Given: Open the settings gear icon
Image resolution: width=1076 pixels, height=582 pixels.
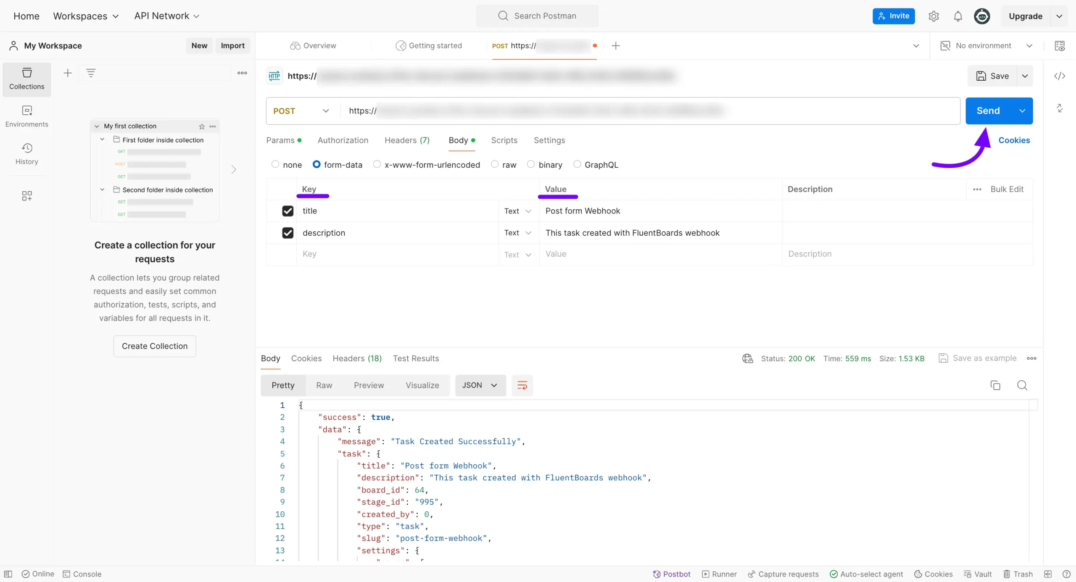Looking at the screenshot, I should click(x=934, y=16).
